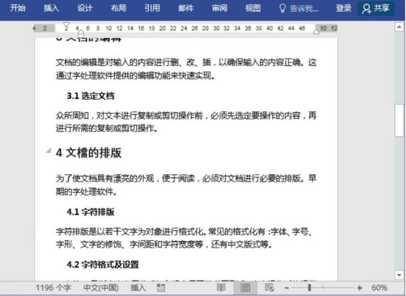Click the heading 3.1 选定文档
The width and height of the screenshot is (406, 296).
point(90,96)
